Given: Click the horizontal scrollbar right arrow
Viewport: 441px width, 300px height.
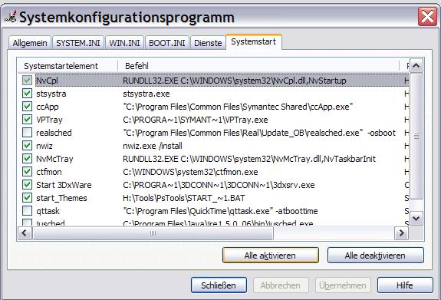Looking at the screenshot, I should 401,233.
